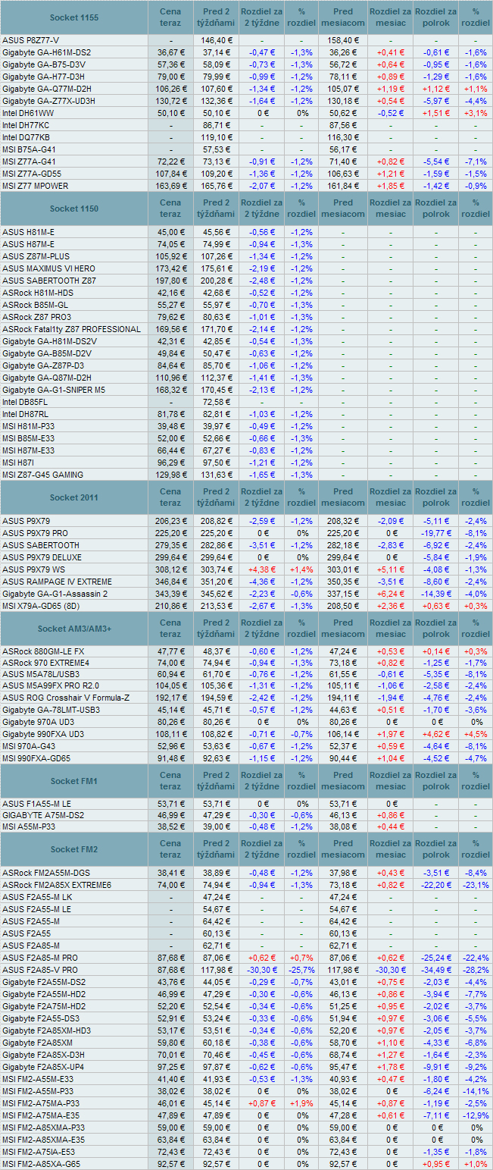Click the Gigabyte 990FXA UD3 name
This screenshot has height=1170, width=493.
[x=43, y=734]
